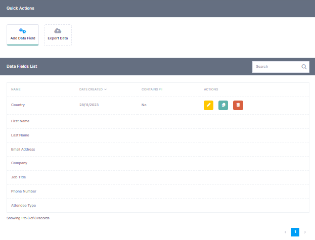Click the cloud upload icon on Export Data
The image size is (315, 240).
58,31
